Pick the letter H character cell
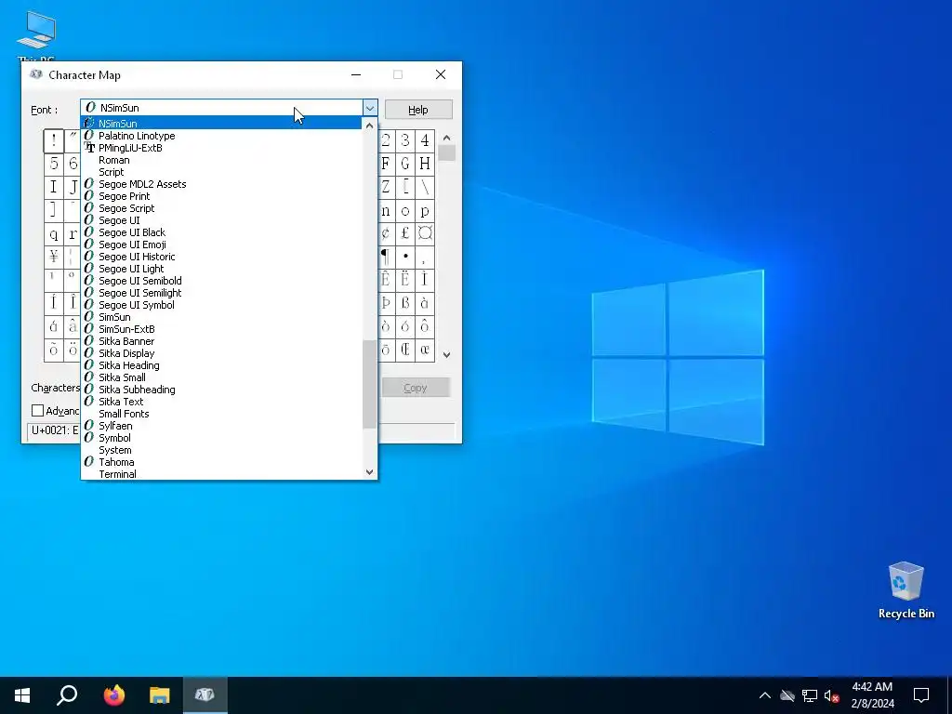 pyautogui.click(x=424, y=164)
